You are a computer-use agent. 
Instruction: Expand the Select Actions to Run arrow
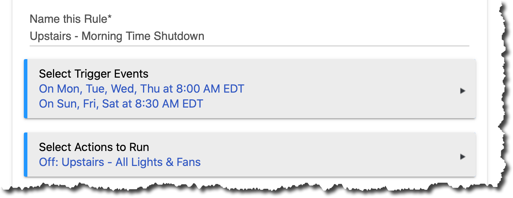(x=462, y=157)
